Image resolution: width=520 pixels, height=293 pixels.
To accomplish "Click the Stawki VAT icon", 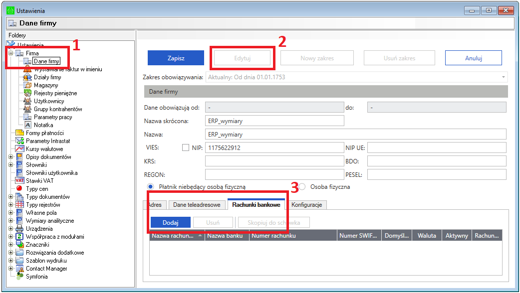I will 20,181.
